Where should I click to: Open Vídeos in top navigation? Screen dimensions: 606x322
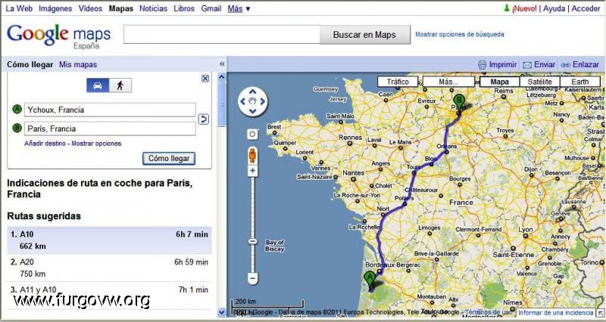click(x=90, y=8)
